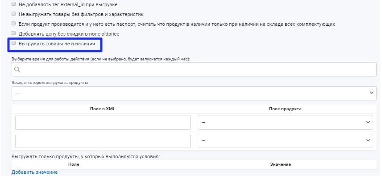
Task: Click the magnifier icon in time search field
Action: click(17, 70)
